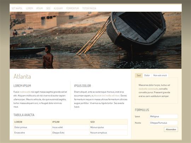
Task: Click the SED navigation item
Action: click(48, 8)
